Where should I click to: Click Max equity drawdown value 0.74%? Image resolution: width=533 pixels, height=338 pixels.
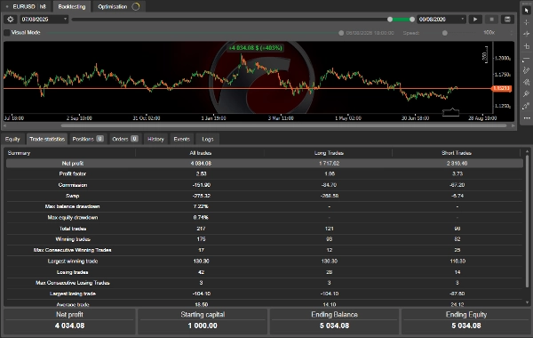pyautogui.click(x=201, y=217)
